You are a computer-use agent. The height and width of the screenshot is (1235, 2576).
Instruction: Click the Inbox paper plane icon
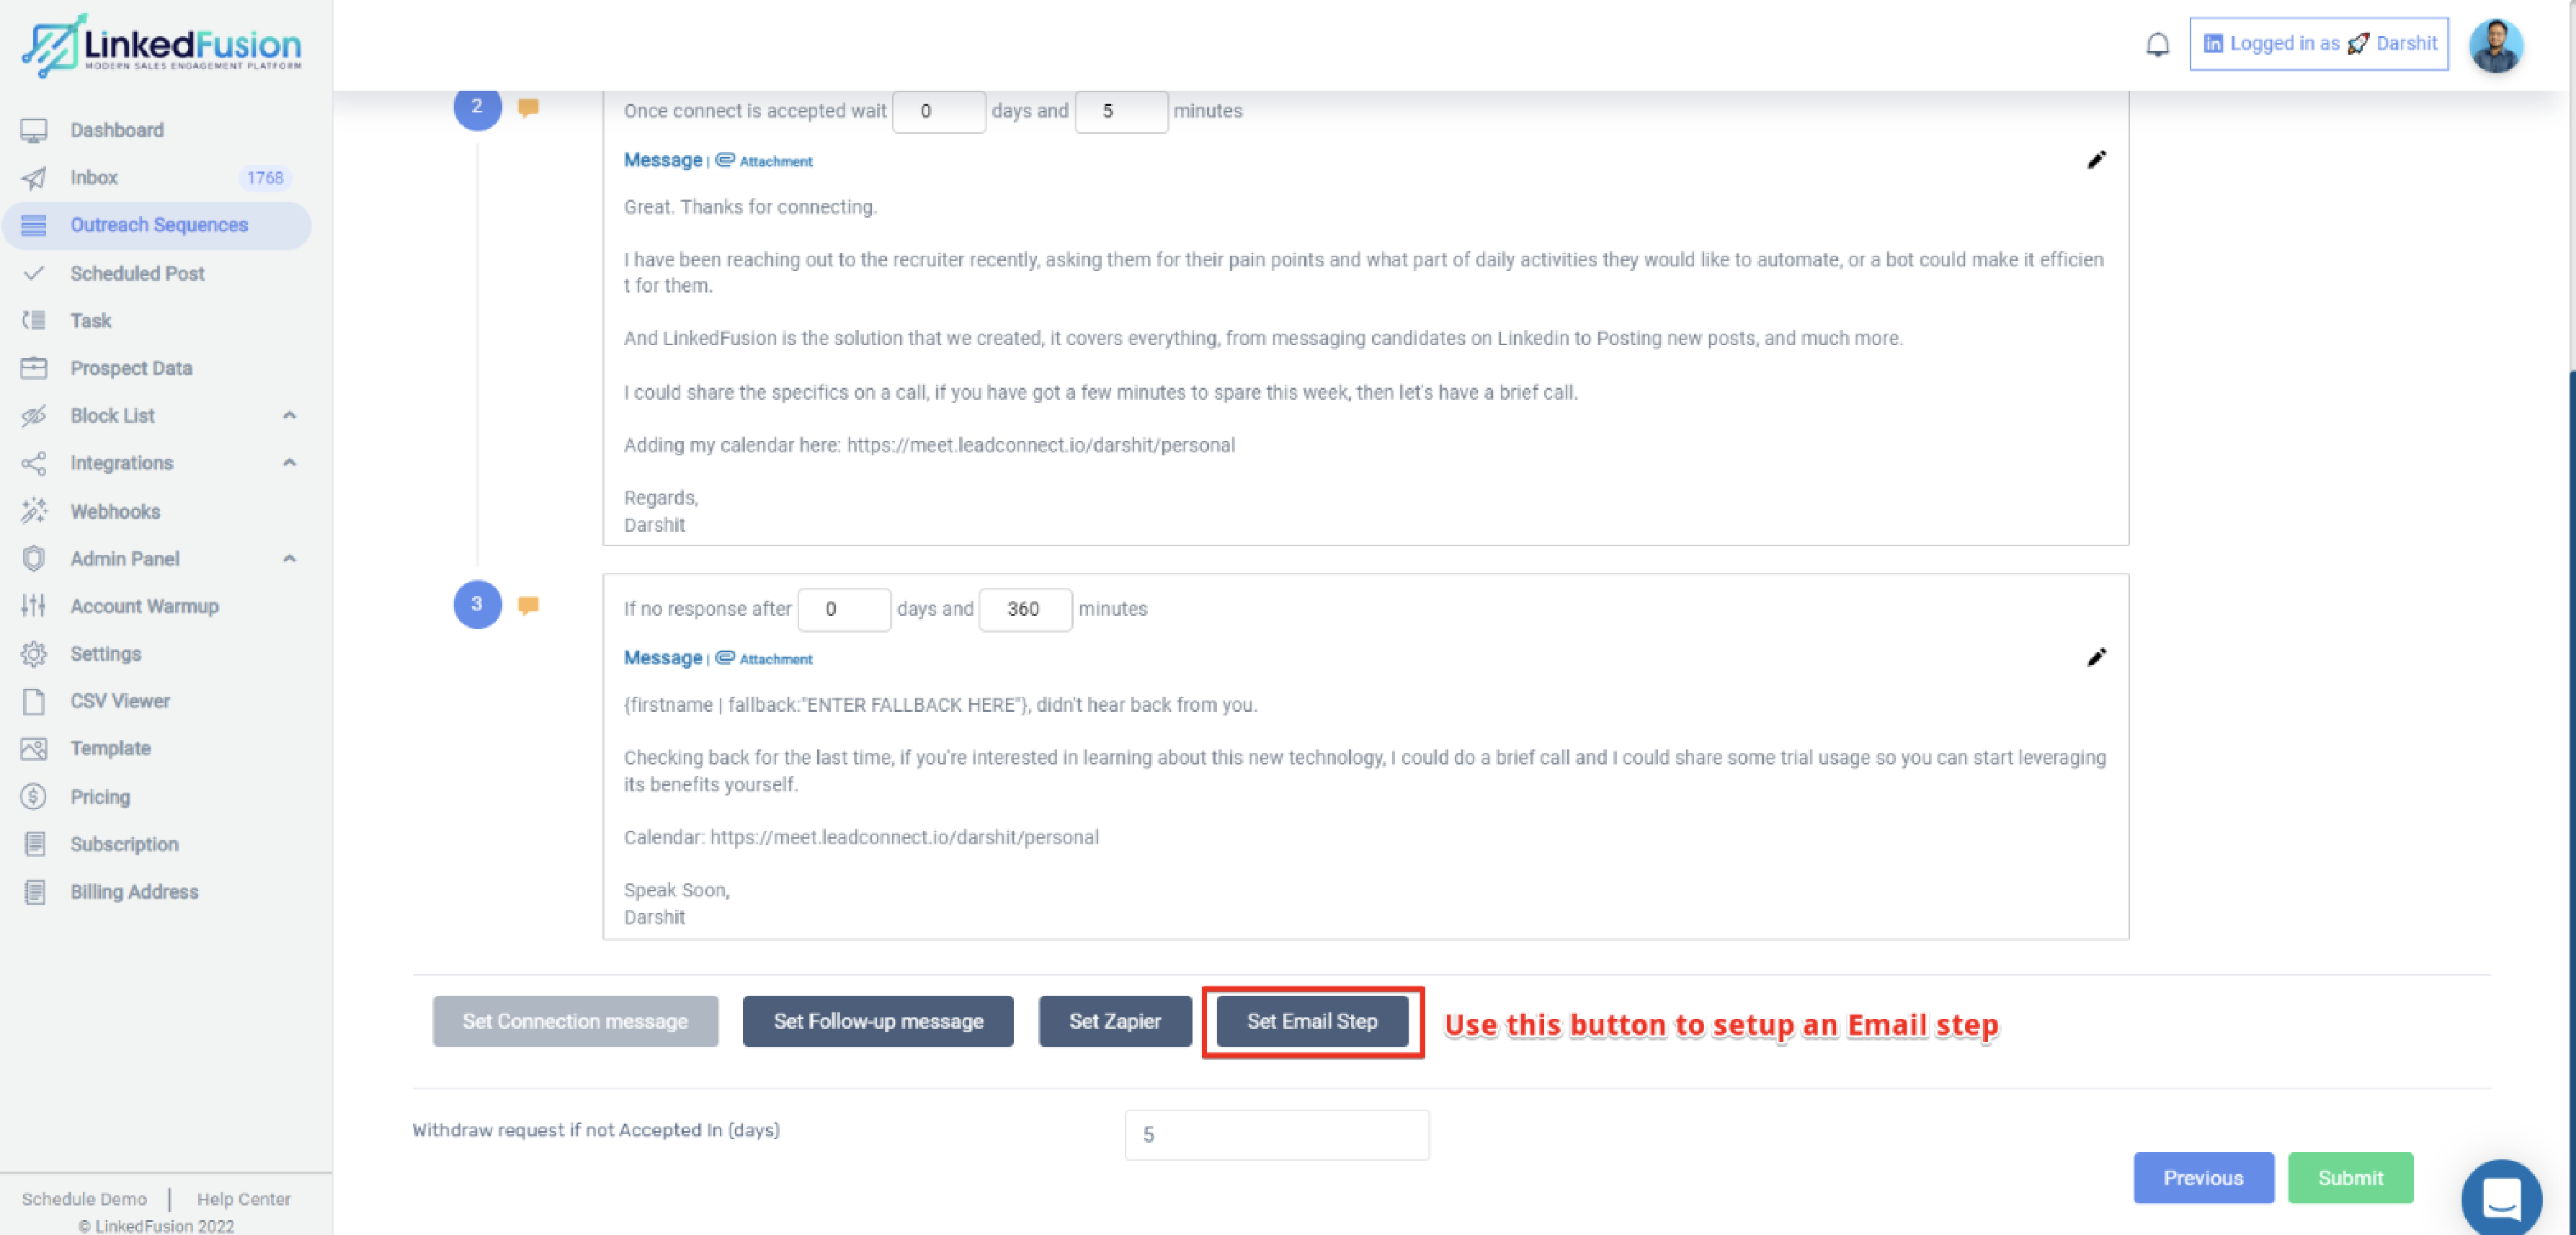tap(34, 178)
